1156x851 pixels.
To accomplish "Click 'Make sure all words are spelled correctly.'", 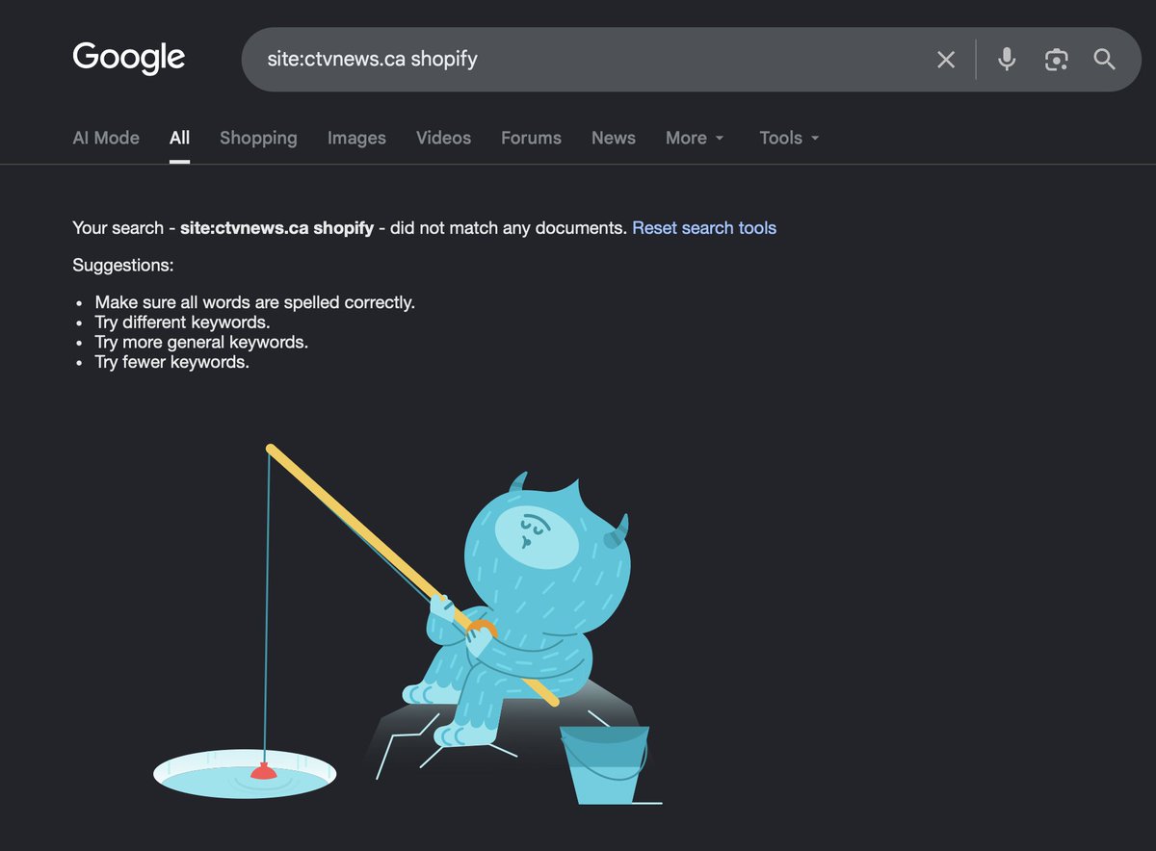I will (x=255, y=302).
